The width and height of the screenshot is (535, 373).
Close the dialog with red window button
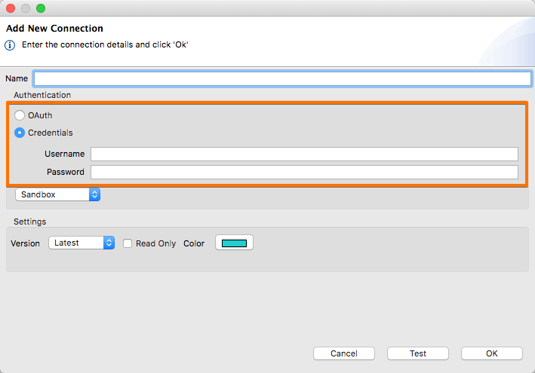coord(11,8)
